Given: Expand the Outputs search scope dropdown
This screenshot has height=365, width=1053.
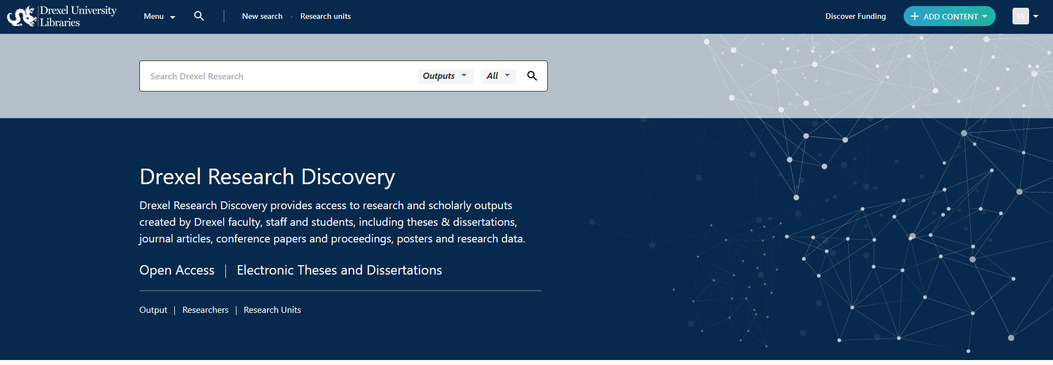Looking at the screenshot, I should (445, 76).
